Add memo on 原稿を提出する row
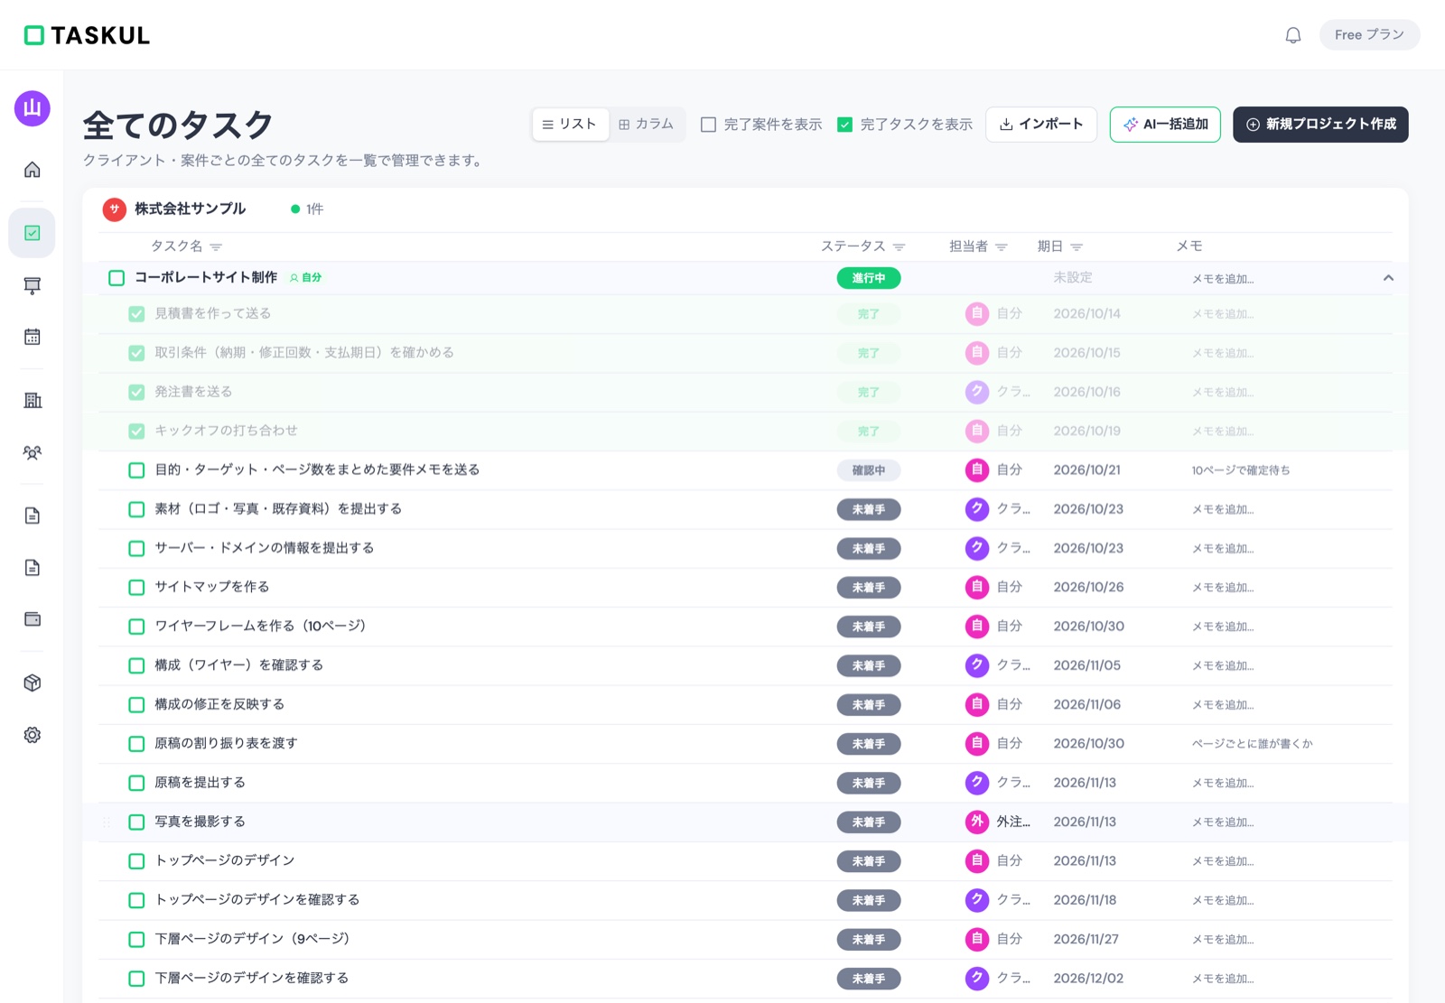Screen dimensions: 1445x1003 click(x=1223, y=783)
